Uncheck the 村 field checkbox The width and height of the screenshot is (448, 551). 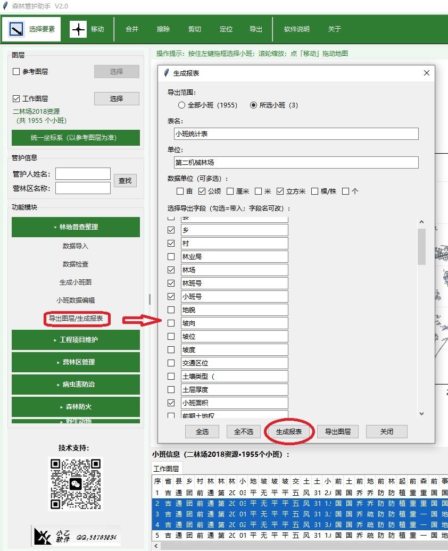171,243
